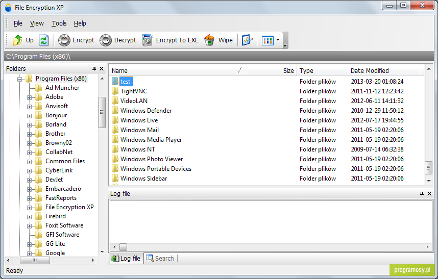This screenshot has height=279, width=438.
Task: Select Windows Media Player folder
Action: (151, 140)
